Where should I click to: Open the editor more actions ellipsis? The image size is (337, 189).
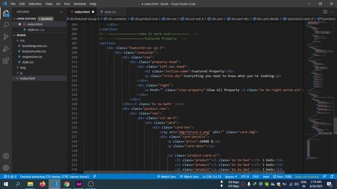(332, 12)
